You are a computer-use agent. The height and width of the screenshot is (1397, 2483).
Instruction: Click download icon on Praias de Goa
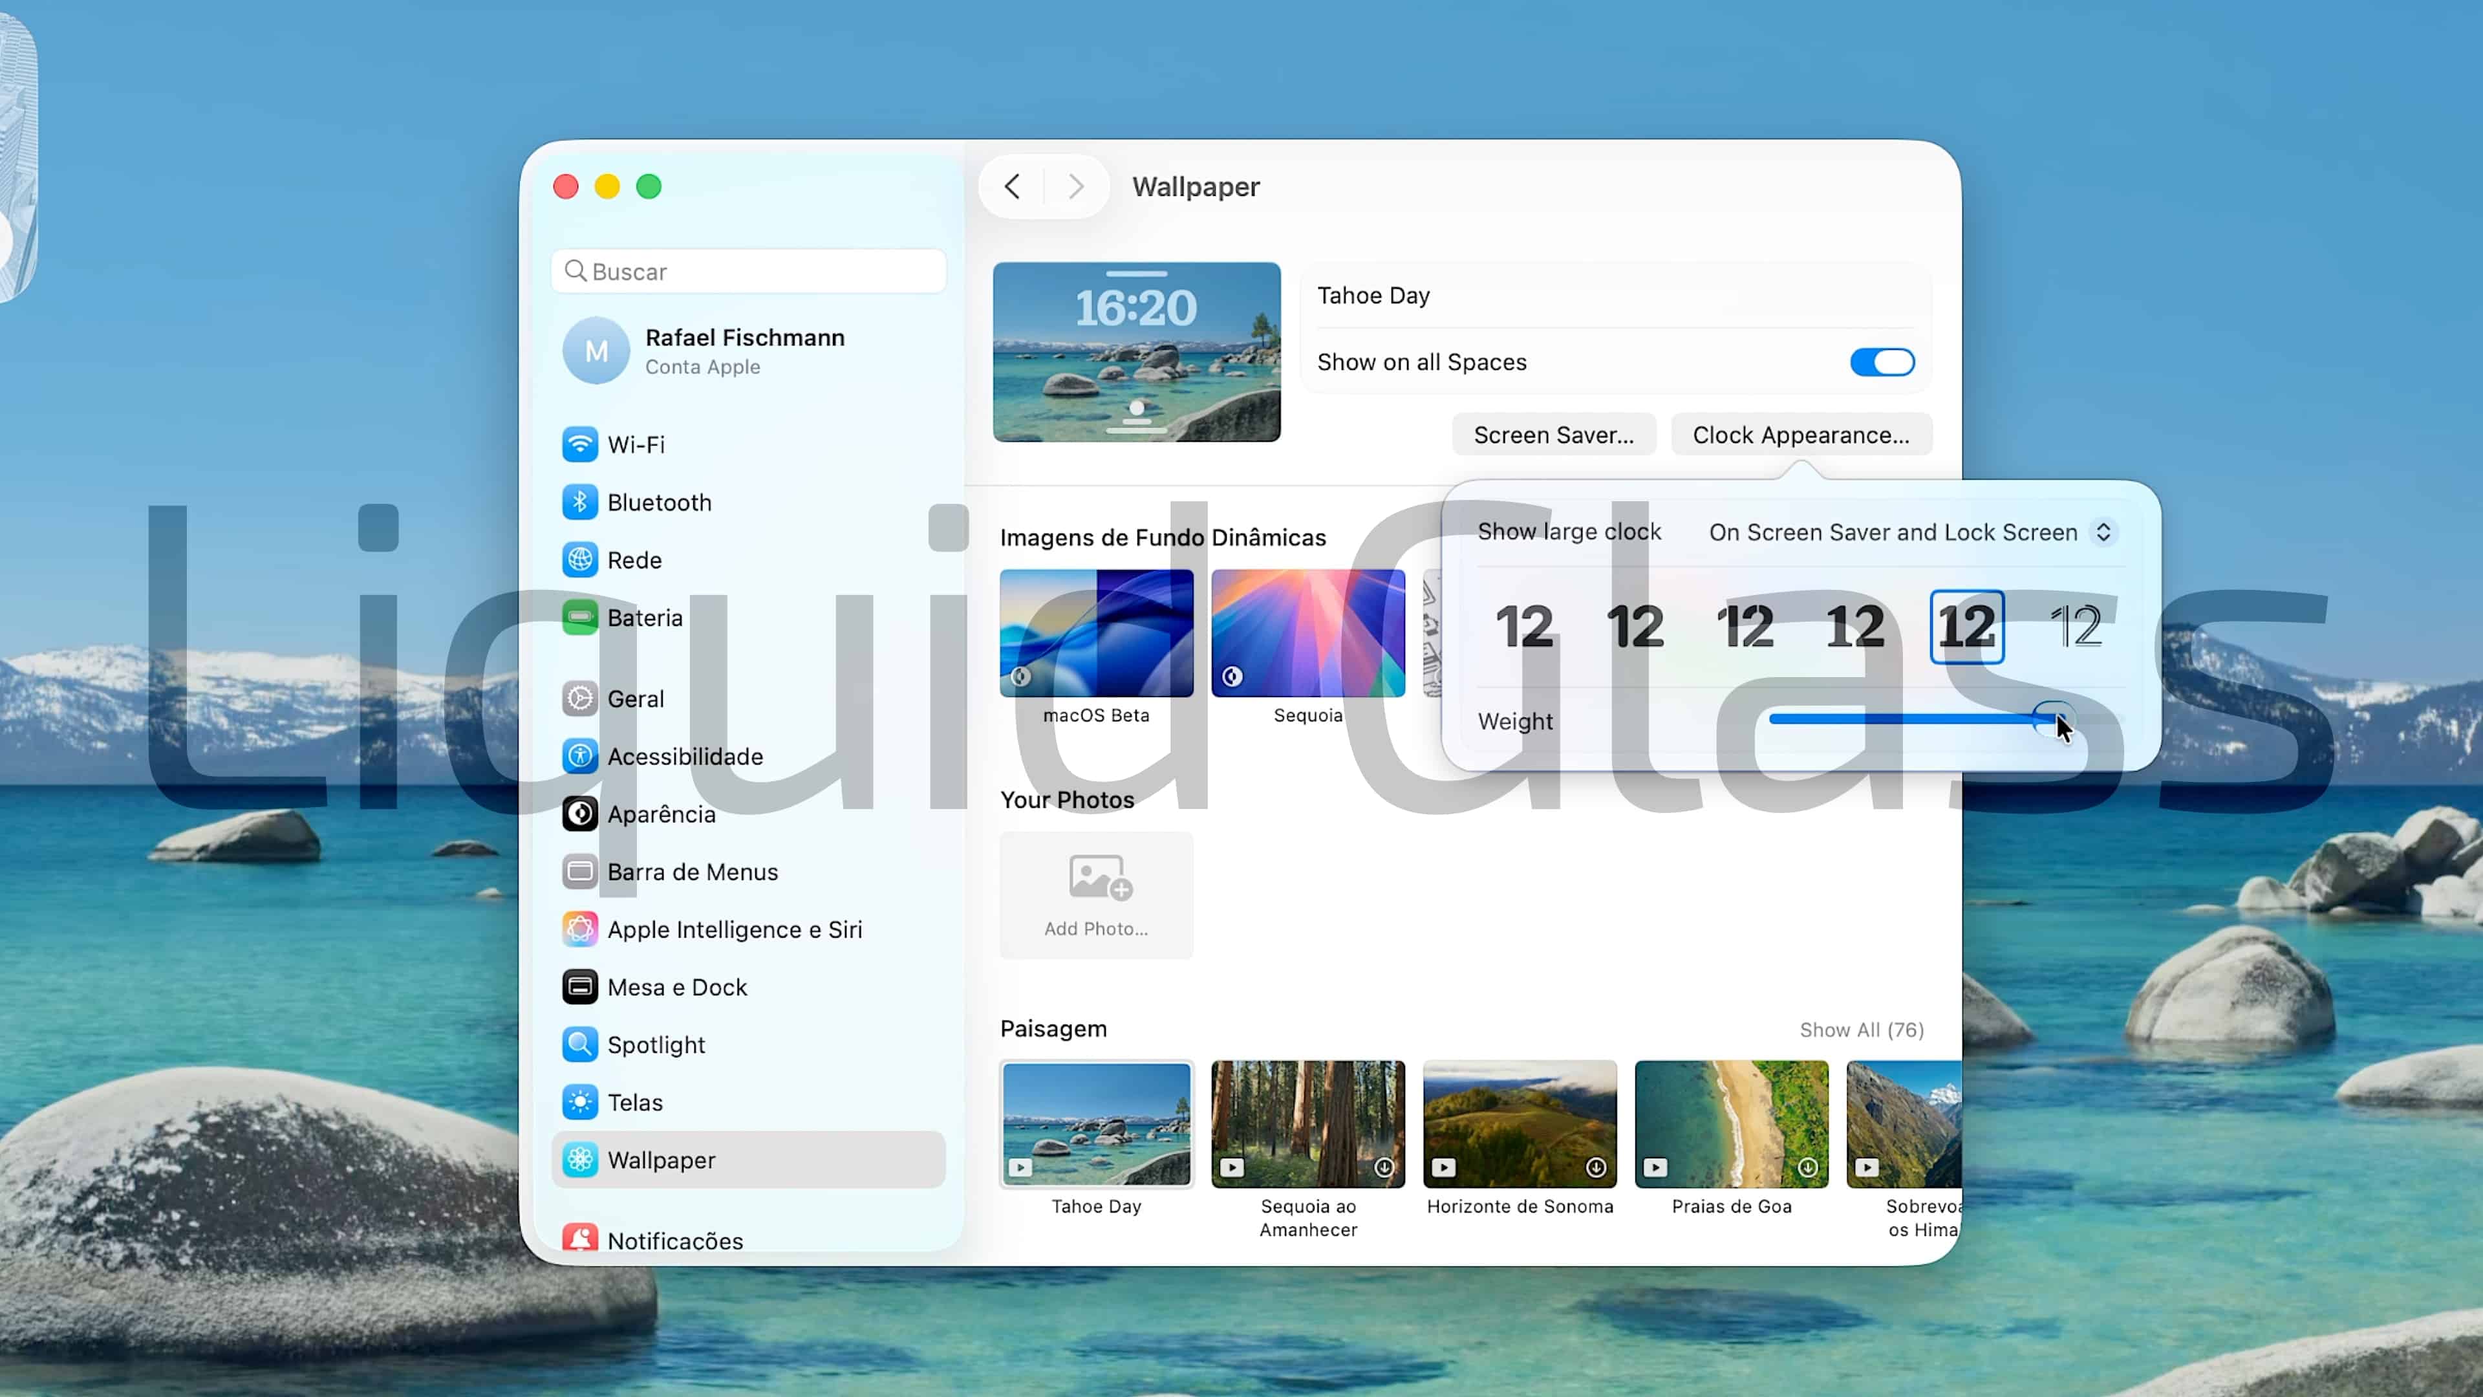(x=1809, y=1167)
